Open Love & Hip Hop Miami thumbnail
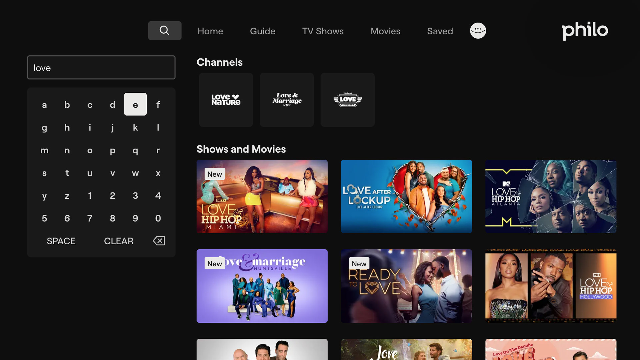 click(262, 196)
